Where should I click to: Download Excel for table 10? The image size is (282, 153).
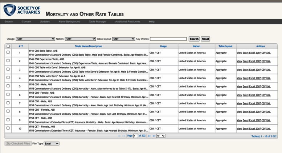245,129
